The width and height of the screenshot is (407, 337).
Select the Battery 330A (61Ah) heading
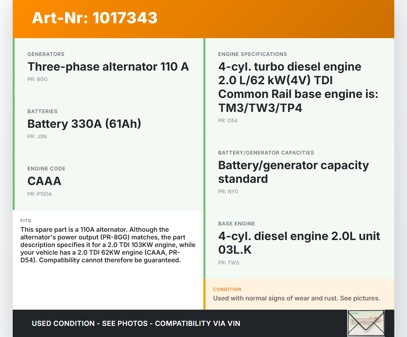pyautogui.click(x=84, y=124)
